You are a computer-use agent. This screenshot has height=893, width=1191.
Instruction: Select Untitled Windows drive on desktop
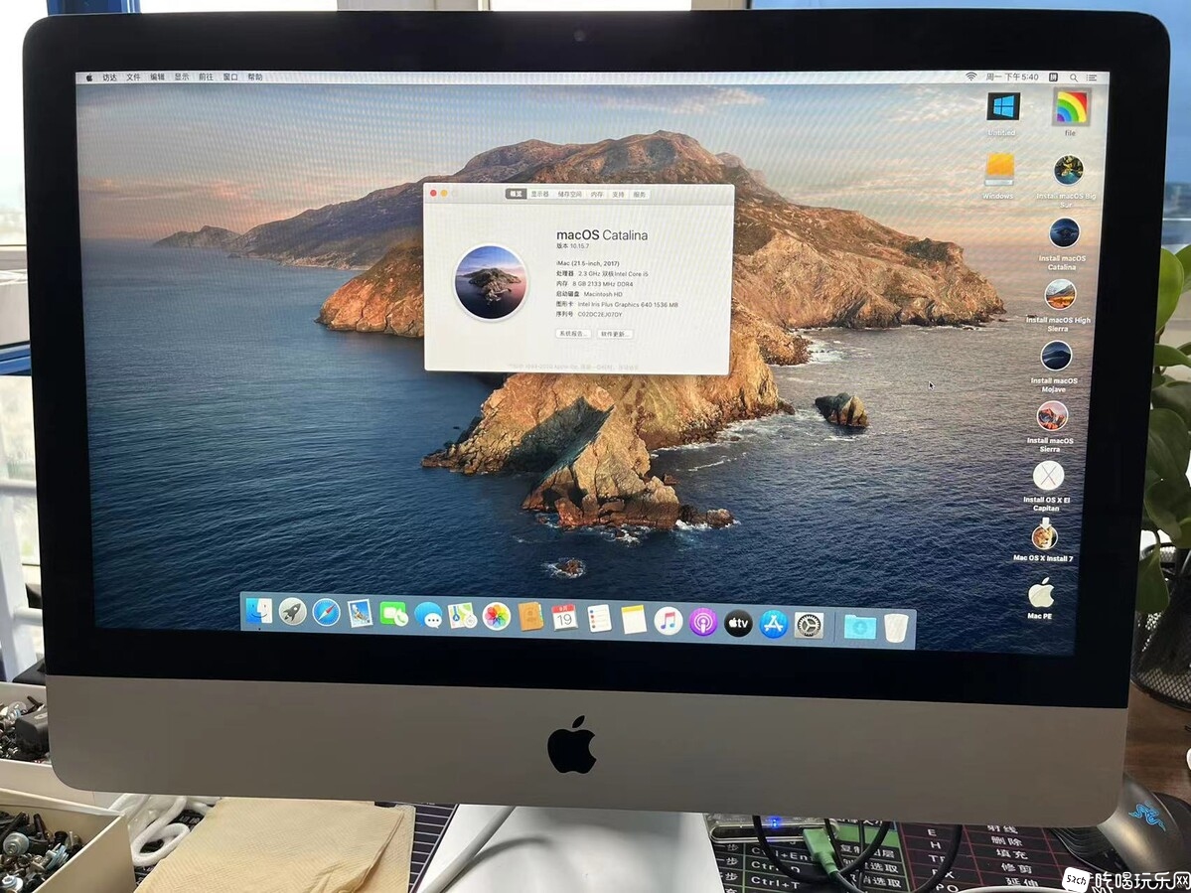[x=1002, y=107]
